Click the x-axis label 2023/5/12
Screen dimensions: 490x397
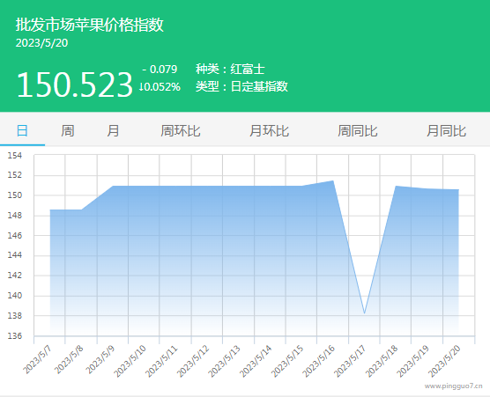[x=193, y=362]
